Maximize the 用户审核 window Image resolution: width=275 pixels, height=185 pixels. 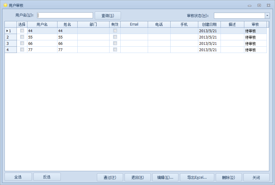coord(259,5)
